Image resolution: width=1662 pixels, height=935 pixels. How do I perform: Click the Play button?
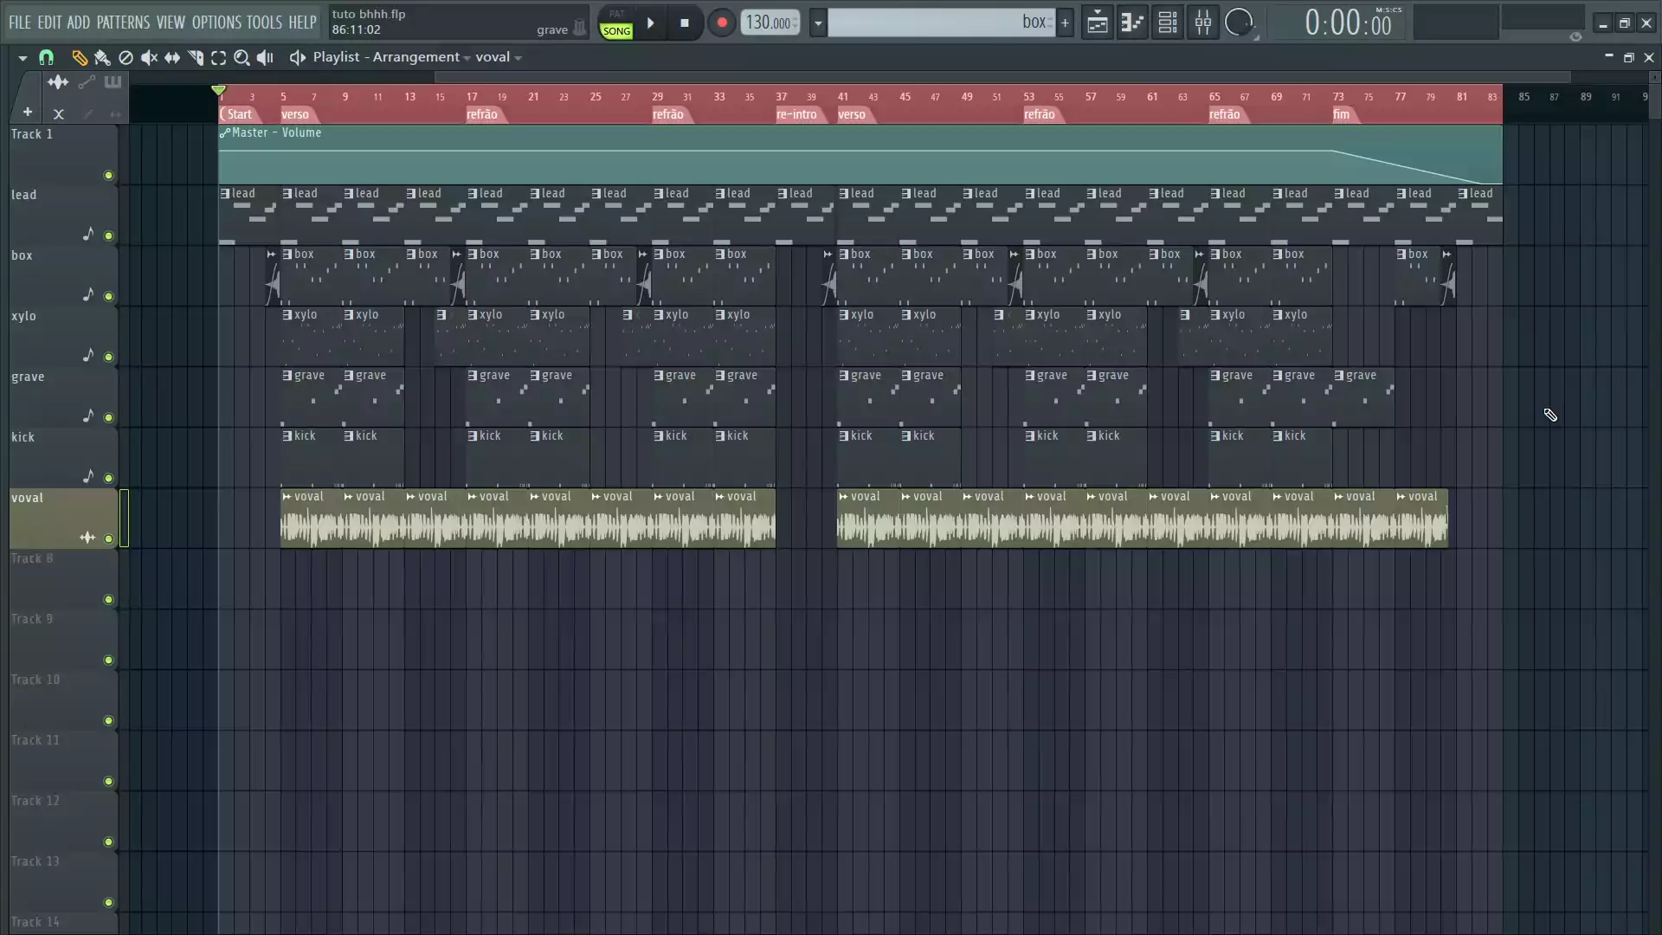tap(651, 23)
